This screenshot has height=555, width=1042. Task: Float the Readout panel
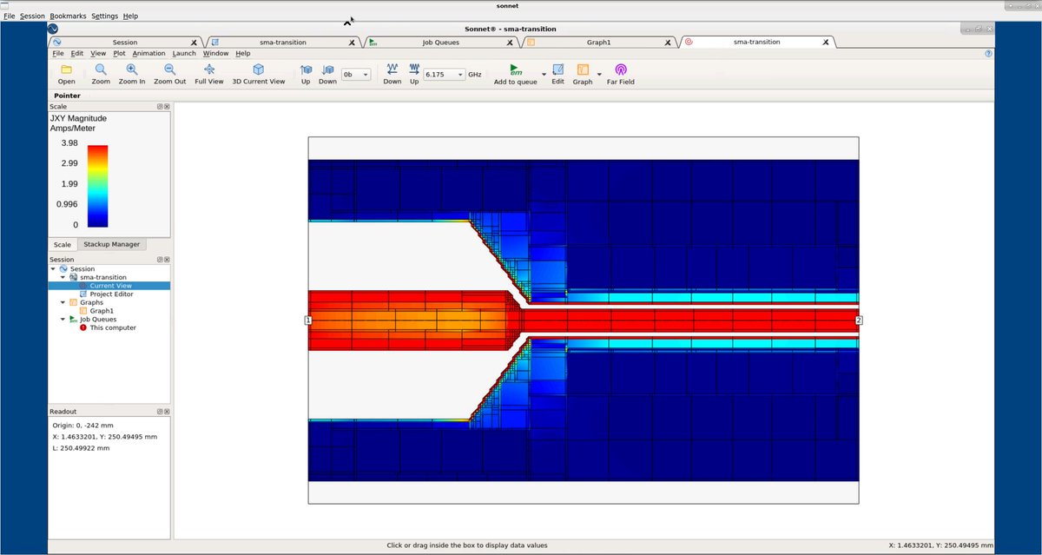coord(160,411)
